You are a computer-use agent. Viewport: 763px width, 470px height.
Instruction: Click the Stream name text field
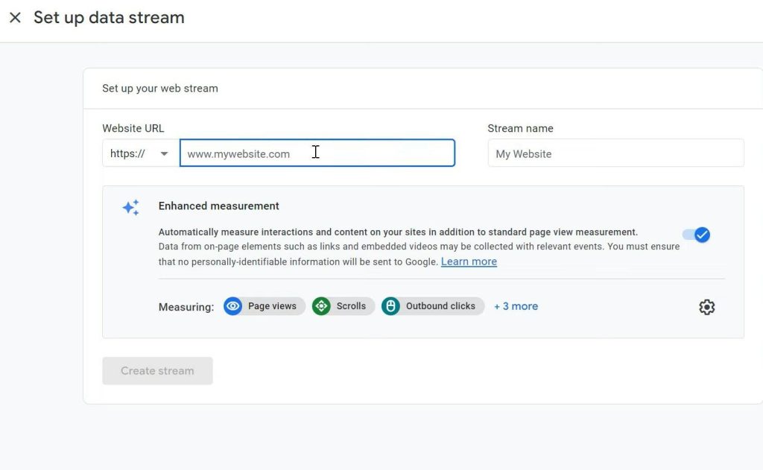tap(615, 153)
